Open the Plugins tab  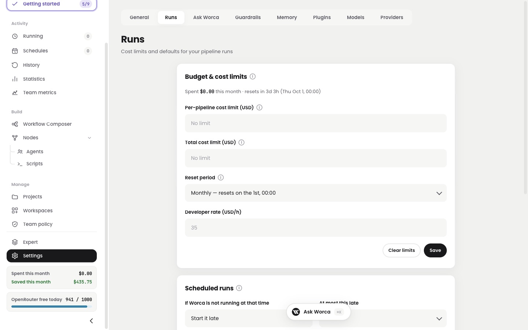[x=322, y=18]
